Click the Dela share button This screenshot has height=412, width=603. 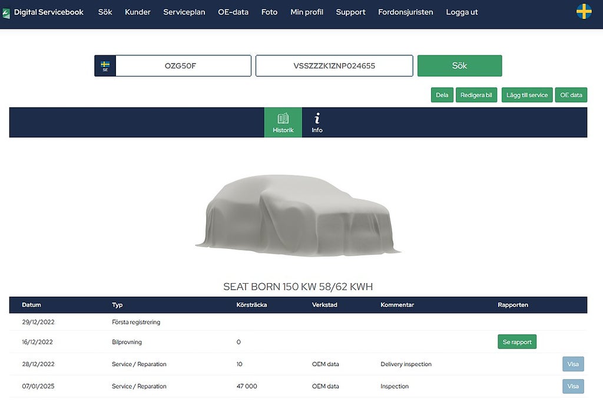click(x=442, y=95)
